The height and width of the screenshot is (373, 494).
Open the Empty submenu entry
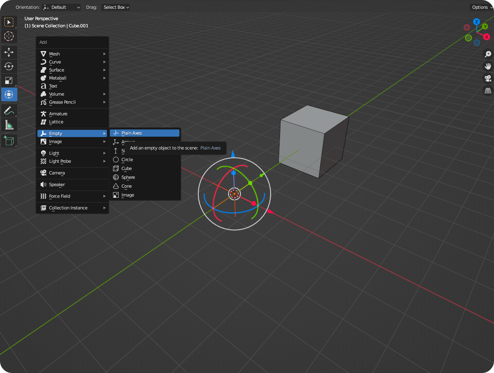[73, 133]
